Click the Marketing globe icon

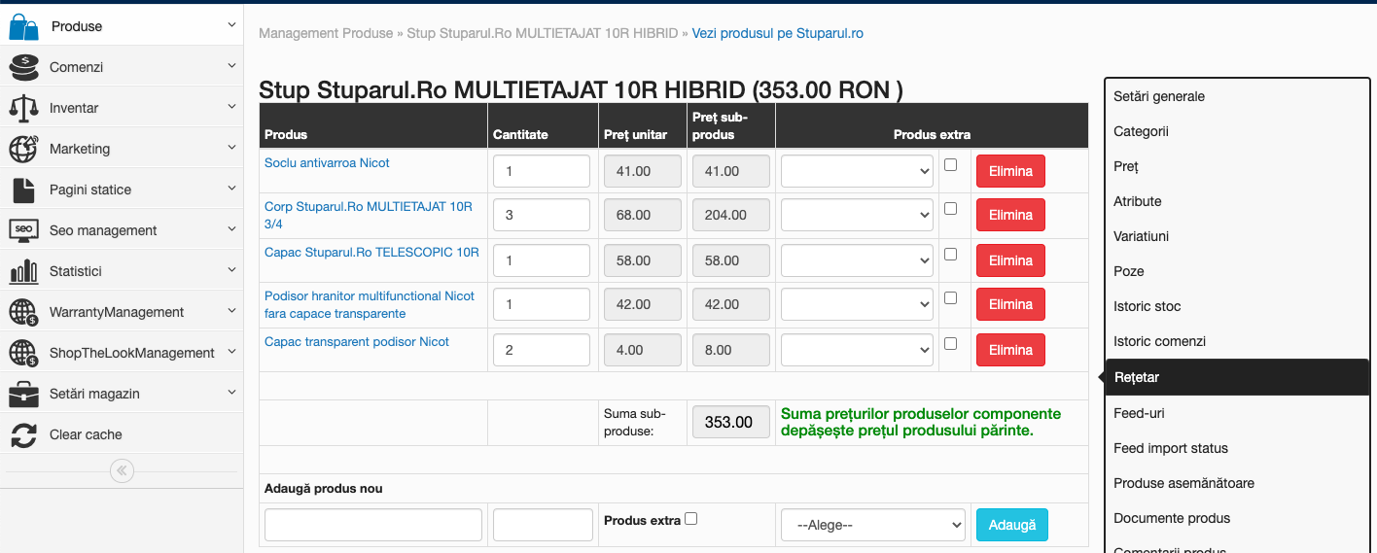click(23, 149)
